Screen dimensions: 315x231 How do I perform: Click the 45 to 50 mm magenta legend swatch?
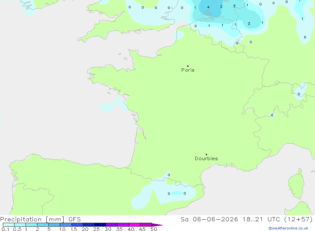point(146,225)
